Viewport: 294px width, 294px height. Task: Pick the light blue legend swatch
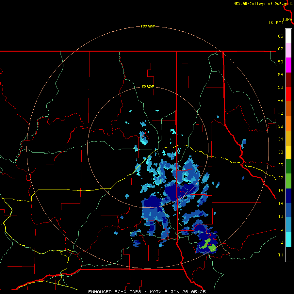288,225
